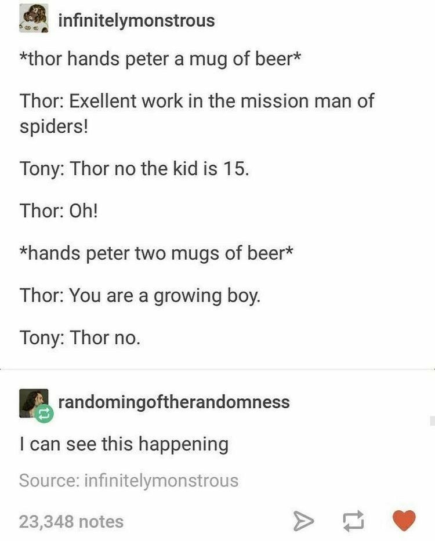View the 23,348 notes on the post
This screenshot has width=435, height=541.
tap(71, 521)
